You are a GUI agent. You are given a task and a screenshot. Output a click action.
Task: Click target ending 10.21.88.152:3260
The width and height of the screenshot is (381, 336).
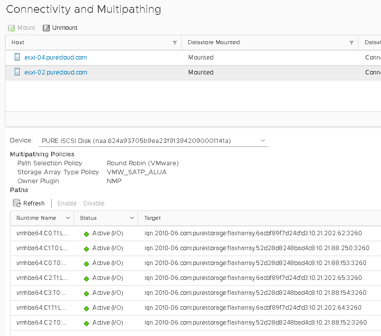coord(255,323)
